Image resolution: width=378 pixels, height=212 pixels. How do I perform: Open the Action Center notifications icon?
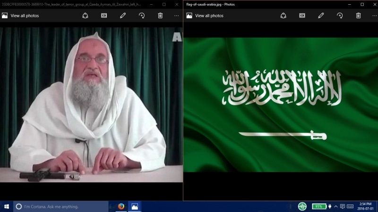click(x=342, y=206)
